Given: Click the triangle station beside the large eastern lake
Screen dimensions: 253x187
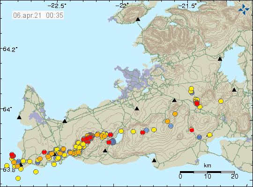Looking at the screenshot, I should (220, 59).
